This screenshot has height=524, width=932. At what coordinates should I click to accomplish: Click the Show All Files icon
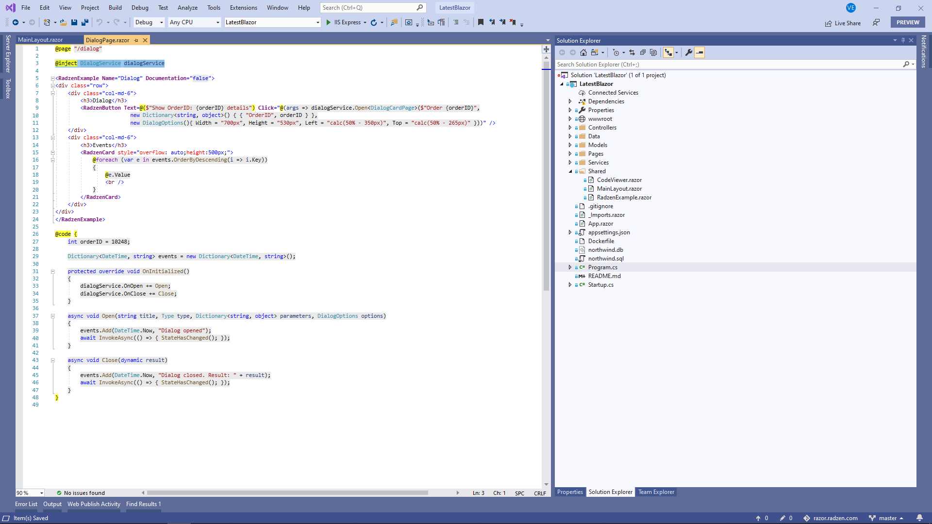653,52
